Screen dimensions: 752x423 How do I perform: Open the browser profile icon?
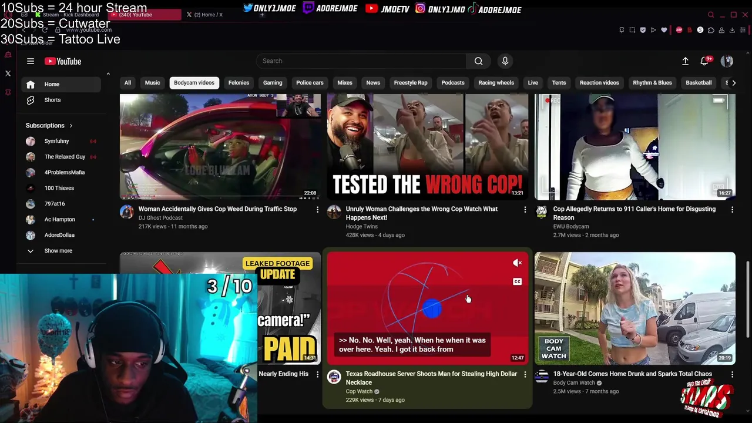[x=721, y=30]
